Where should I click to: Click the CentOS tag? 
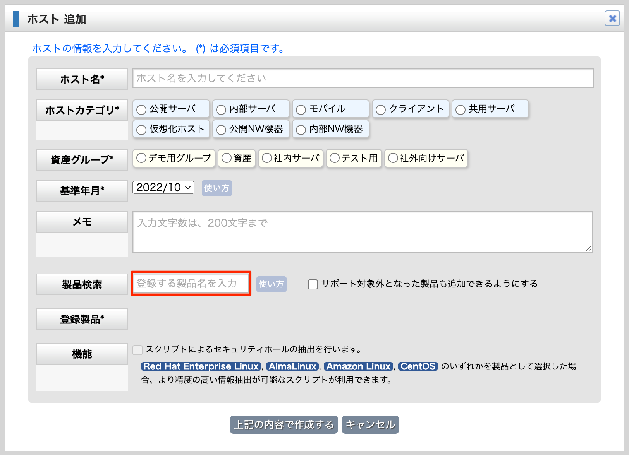pos(418,366)
